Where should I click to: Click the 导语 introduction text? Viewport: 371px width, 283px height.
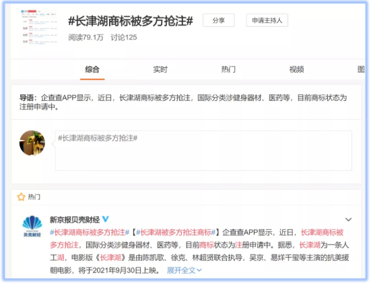point(183,102)
